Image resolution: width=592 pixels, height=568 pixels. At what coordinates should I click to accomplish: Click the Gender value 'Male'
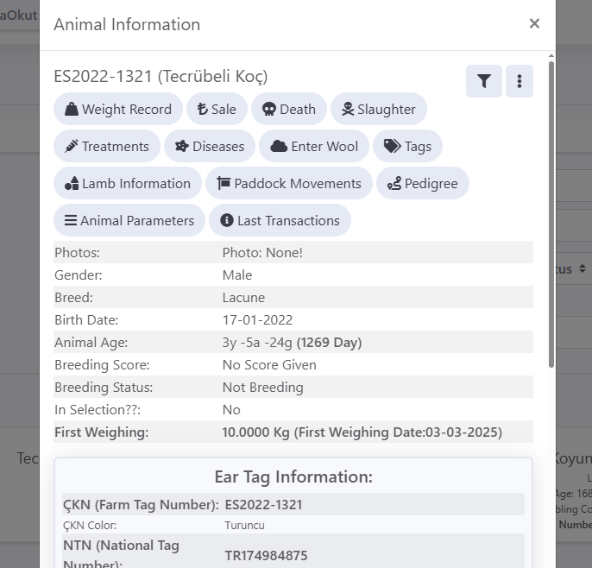[237, 275]
